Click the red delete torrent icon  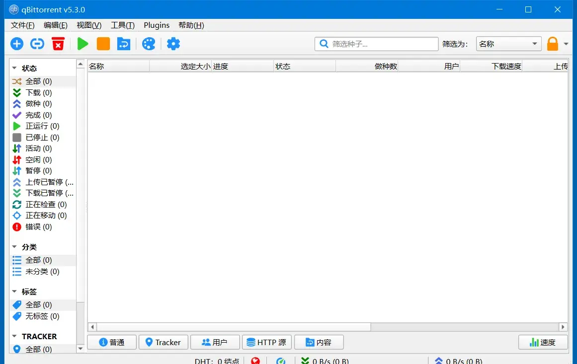click(x=58, y=44)
